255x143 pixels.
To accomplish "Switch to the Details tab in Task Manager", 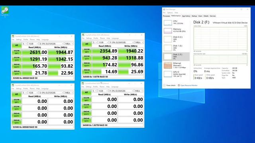I will (x=206, y=16).
